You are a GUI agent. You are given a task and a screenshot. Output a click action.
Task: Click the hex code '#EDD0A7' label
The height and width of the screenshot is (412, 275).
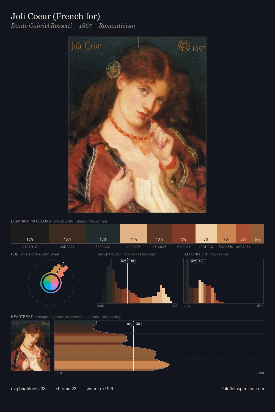[x=206, y=247]
